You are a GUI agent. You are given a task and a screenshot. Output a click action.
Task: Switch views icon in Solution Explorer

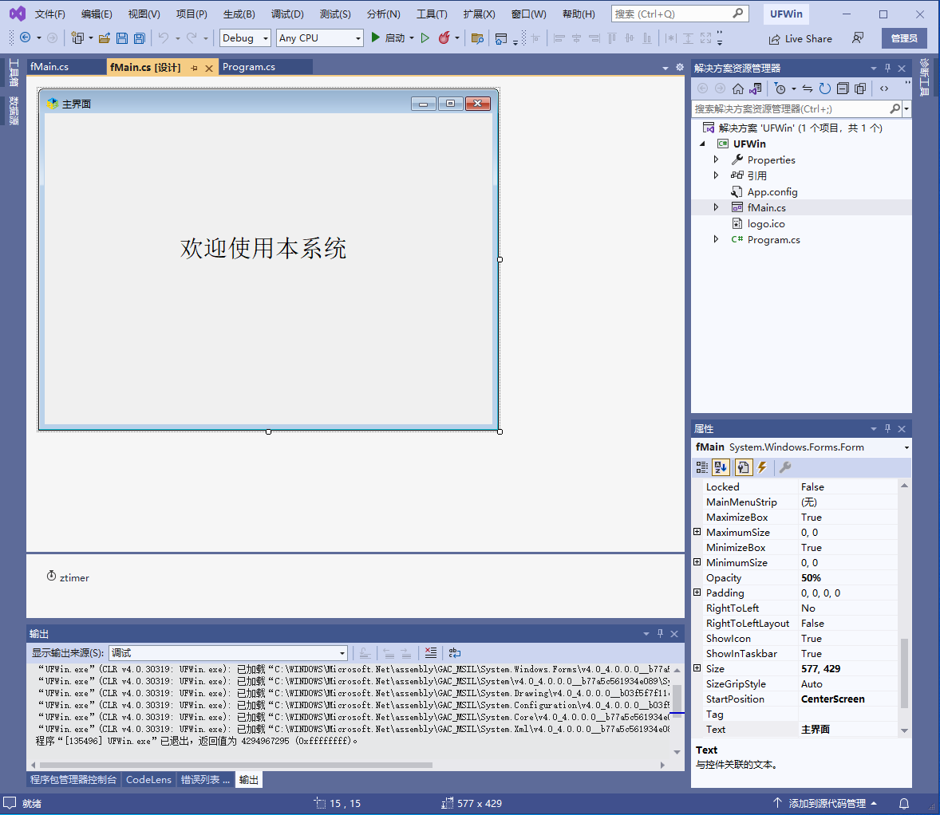coord(756,89)
